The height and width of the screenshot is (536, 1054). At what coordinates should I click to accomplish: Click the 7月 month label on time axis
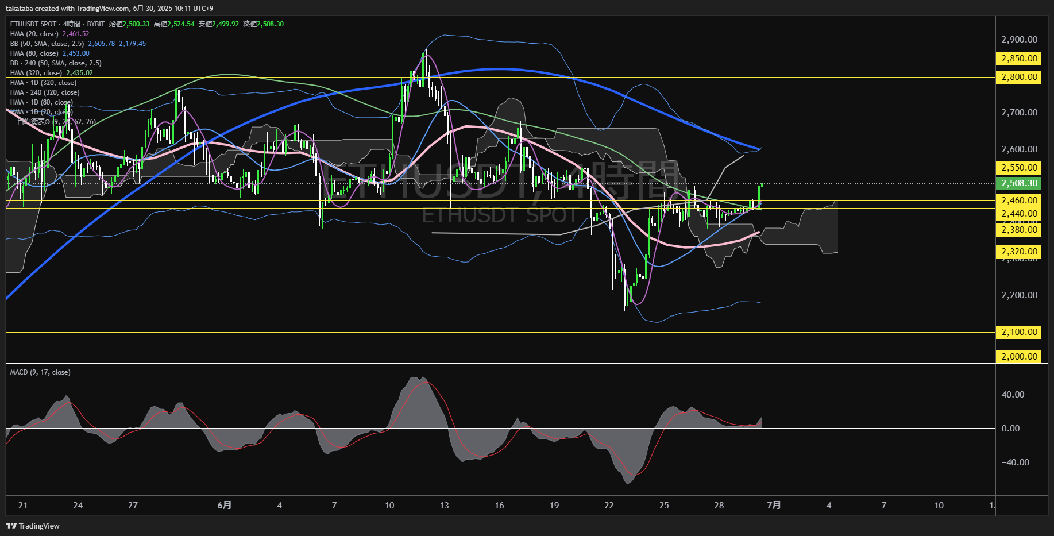click(x=774, y=505)
